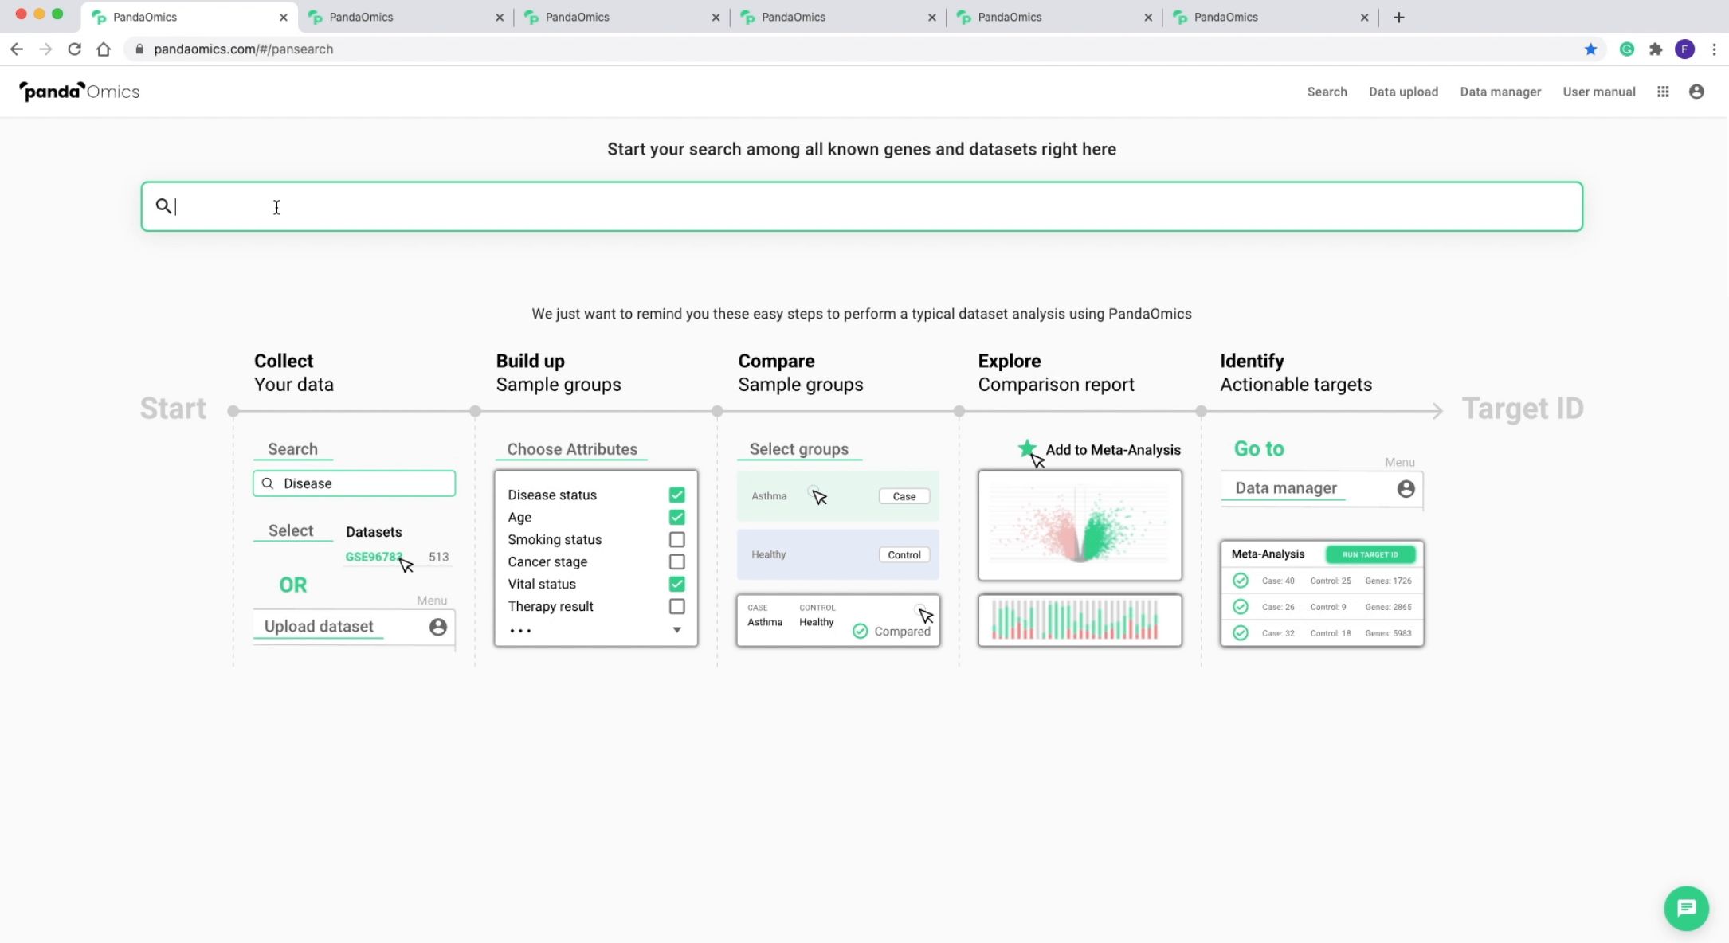Open the green chat support bubble
The width and height of the screenshot is (1729, 943).
[x=1686, y=908]
